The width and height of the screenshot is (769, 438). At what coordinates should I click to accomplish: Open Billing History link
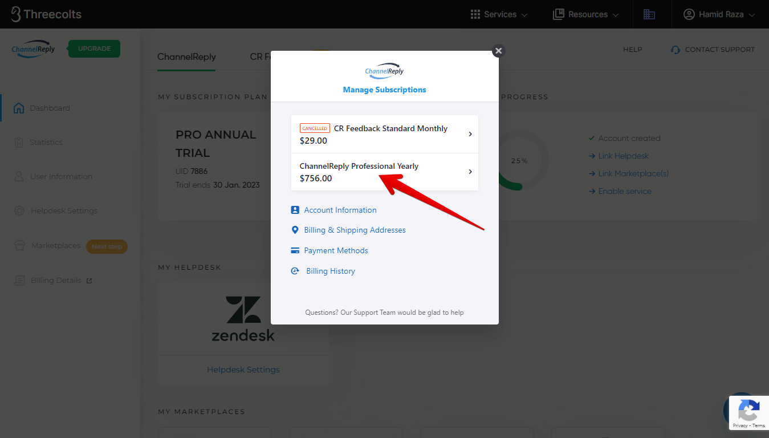pos(331,271)
